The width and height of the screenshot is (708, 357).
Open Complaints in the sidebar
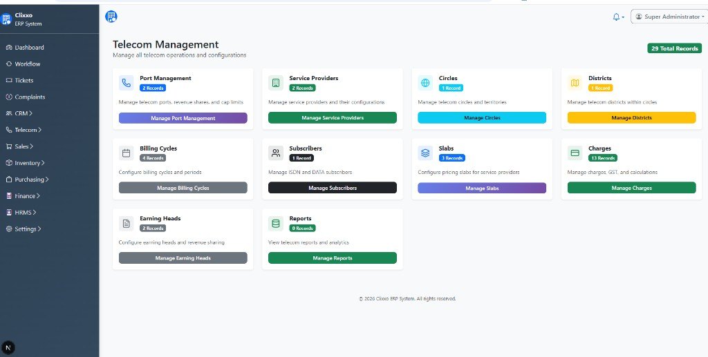tap(26, 97)
